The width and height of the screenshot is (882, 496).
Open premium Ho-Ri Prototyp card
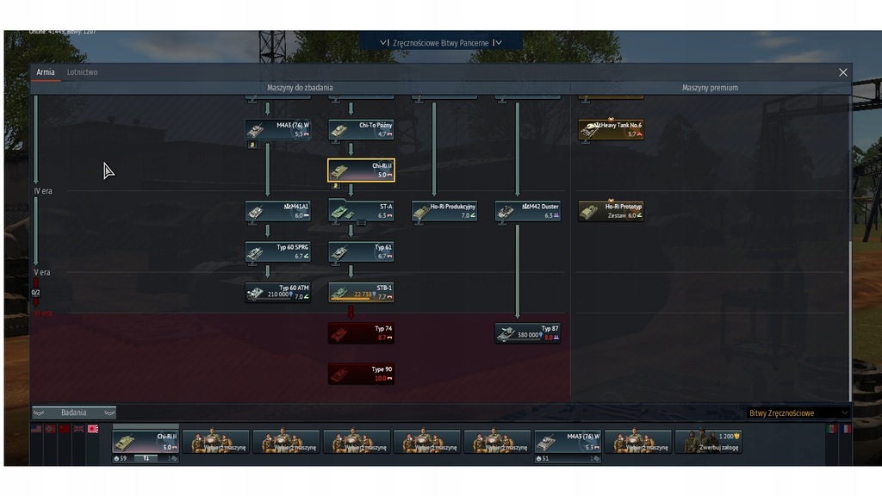pyautogui.click(x=611, y=211)
